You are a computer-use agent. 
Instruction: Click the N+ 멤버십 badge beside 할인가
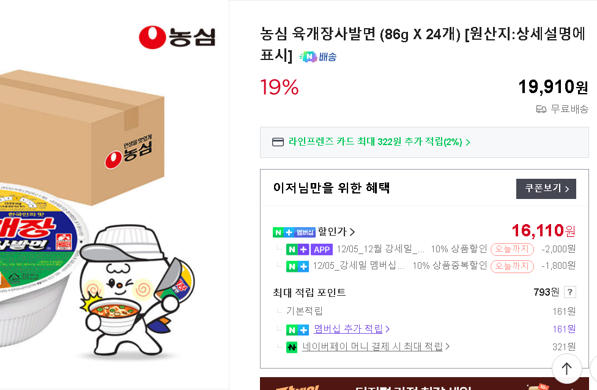coord(294,232)
